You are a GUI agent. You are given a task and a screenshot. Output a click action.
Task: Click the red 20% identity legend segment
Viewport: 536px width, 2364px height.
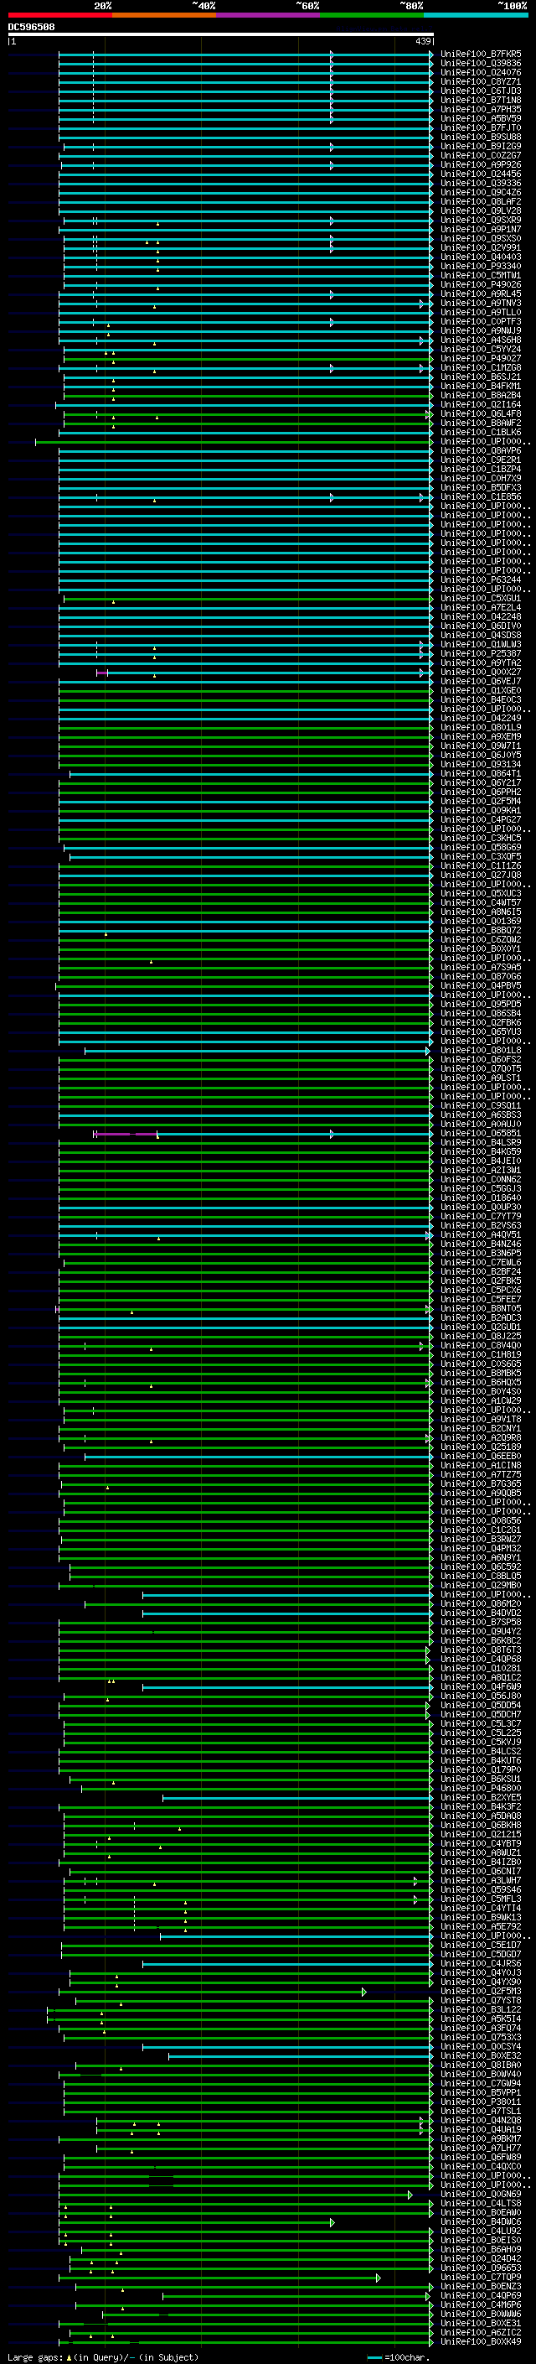[x=59, y=15]
